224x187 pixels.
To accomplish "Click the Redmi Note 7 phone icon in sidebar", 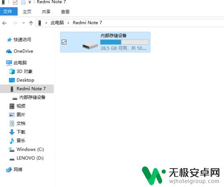I will pos(12,89).
